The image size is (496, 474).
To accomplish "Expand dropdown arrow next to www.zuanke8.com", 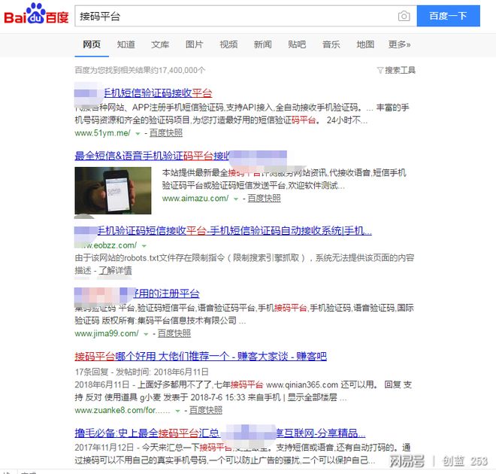I will click(x=178, y=411).
